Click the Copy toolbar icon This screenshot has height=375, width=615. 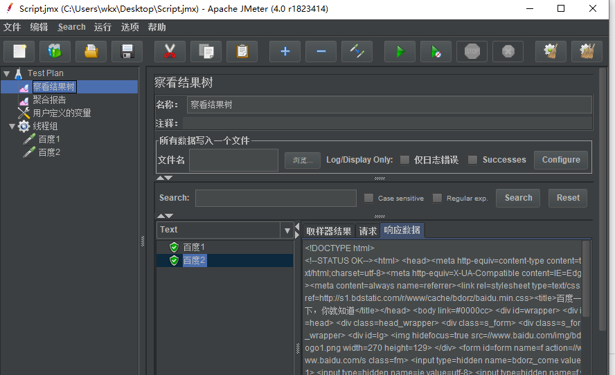click(206, 51)
